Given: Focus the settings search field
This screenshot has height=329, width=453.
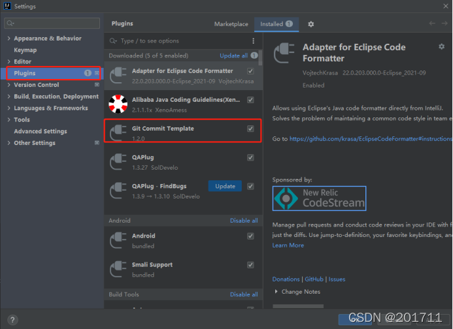Looking at the screenshot, I should (52, 23).
